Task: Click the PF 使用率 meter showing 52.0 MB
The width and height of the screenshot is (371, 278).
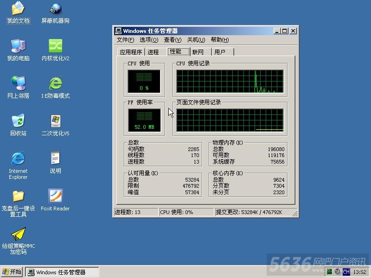Action: [x=144, y=120]
